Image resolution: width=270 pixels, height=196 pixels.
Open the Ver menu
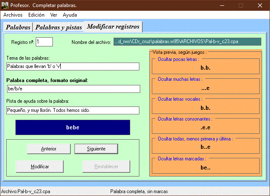point(54,15)
